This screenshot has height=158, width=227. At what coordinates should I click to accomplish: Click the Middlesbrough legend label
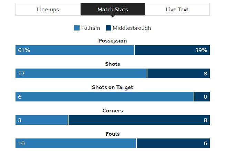(132, 28)
